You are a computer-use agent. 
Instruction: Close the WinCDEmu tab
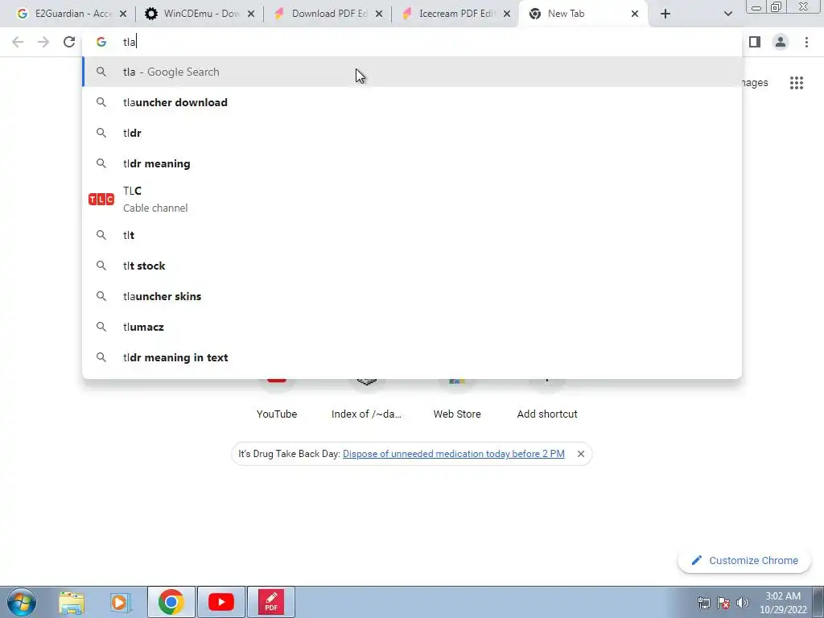251,14
